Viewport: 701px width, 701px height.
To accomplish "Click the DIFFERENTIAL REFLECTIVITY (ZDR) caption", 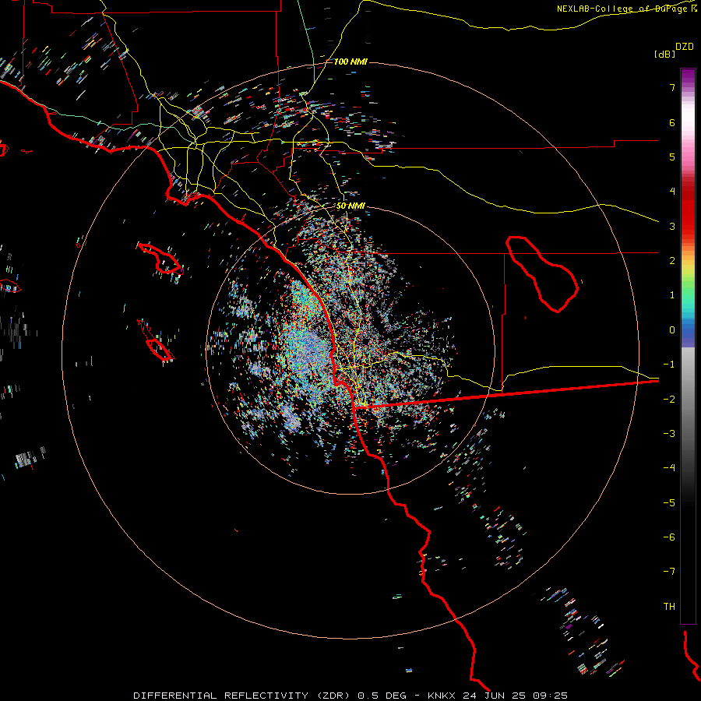I will [243, 696].
